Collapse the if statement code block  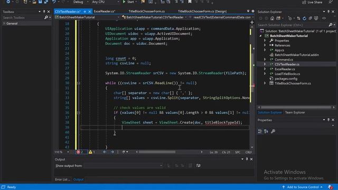[79, 112]
